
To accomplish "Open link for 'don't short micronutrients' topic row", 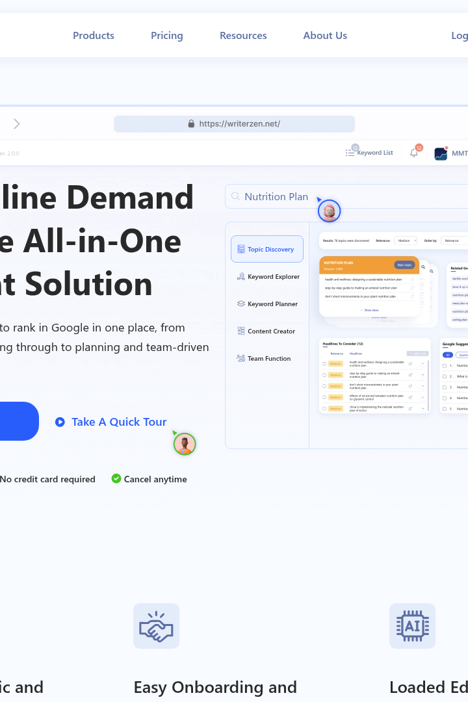I will pyautogui.click(x=412, y=296).
